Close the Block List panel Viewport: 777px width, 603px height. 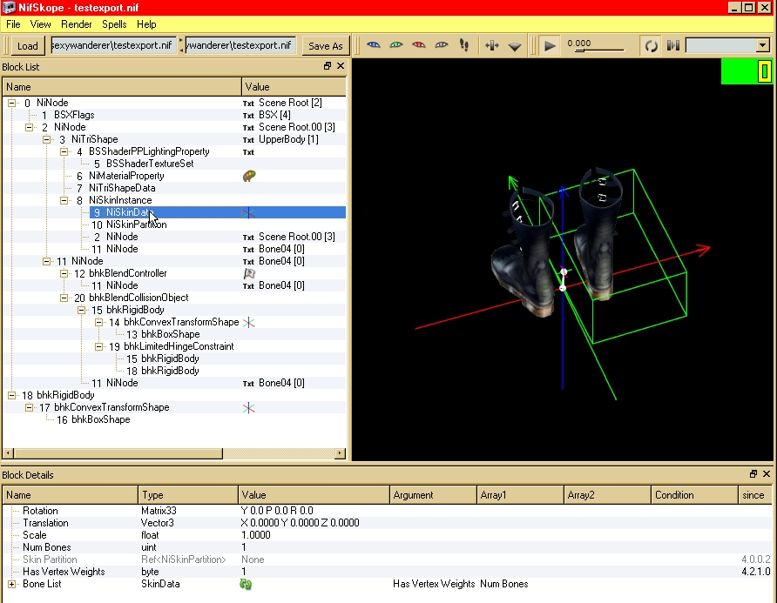pos(341,66)
